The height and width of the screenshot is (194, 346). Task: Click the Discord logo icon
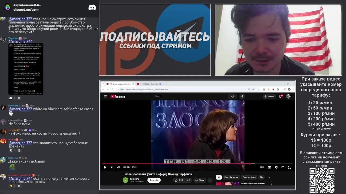[92, 8]
